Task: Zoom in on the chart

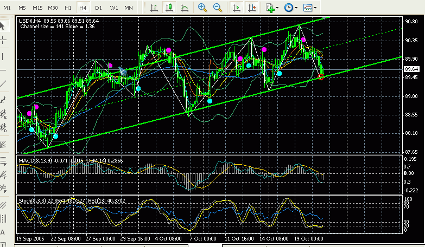Action: point(202,8)
